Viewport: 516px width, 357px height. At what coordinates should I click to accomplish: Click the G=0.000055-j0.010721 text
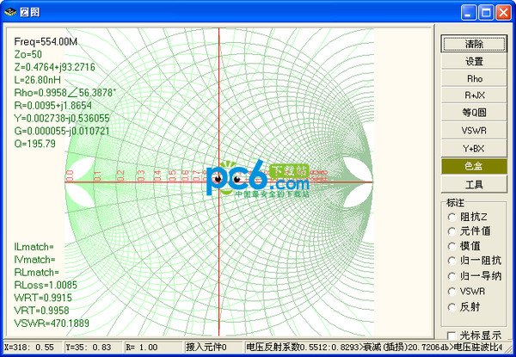point(62,131)
